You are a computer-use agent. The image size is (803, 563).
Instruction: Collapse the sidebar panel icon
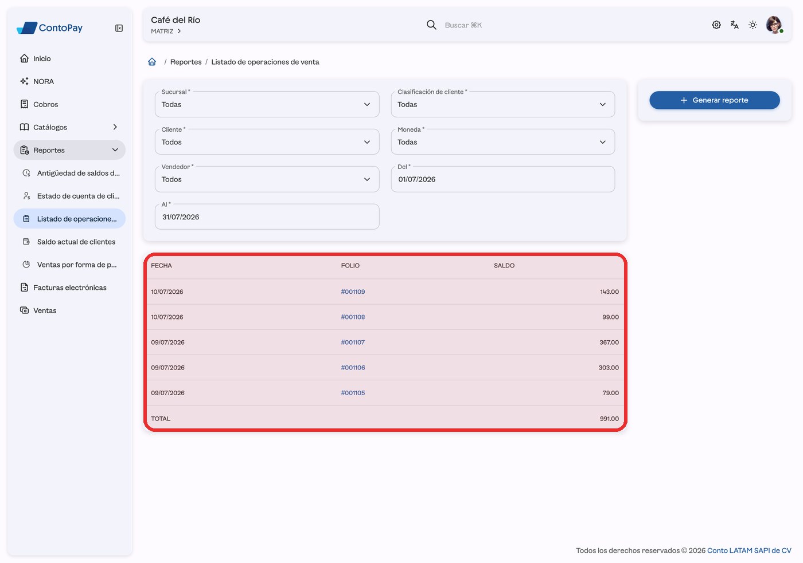[x=119, y=28]
